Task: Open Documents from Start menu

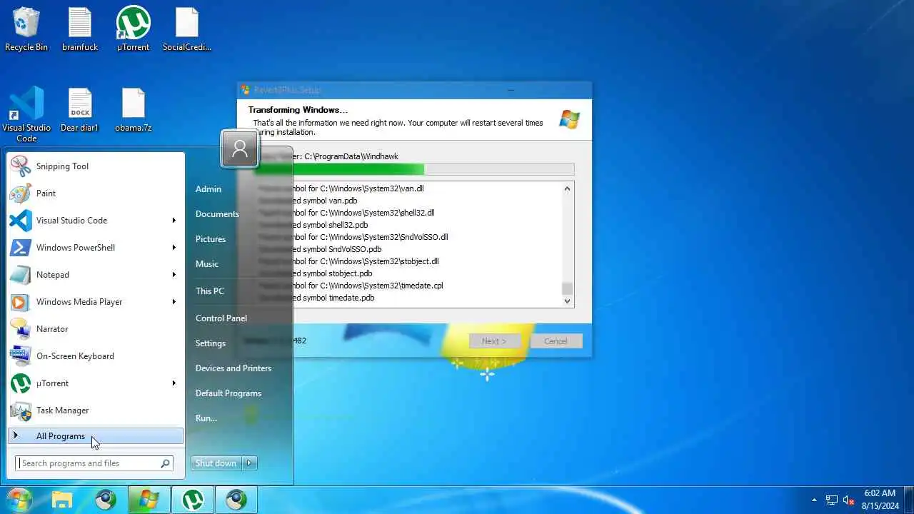Action: click(x=217, y=214)
